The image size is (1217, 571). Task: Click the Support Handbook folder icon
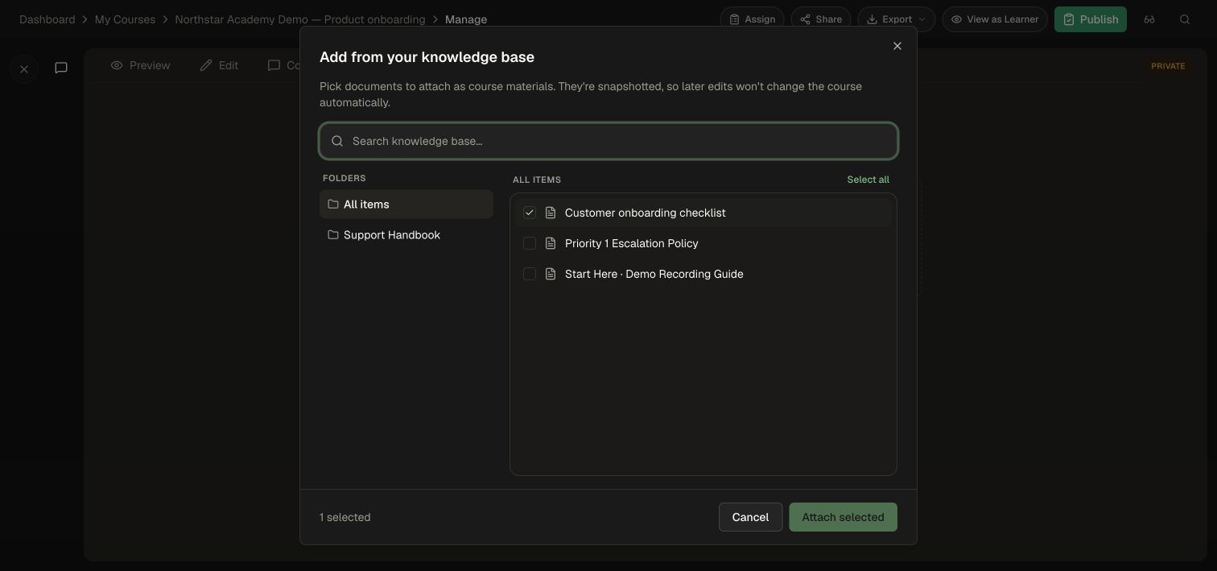(x=333, y=234)
